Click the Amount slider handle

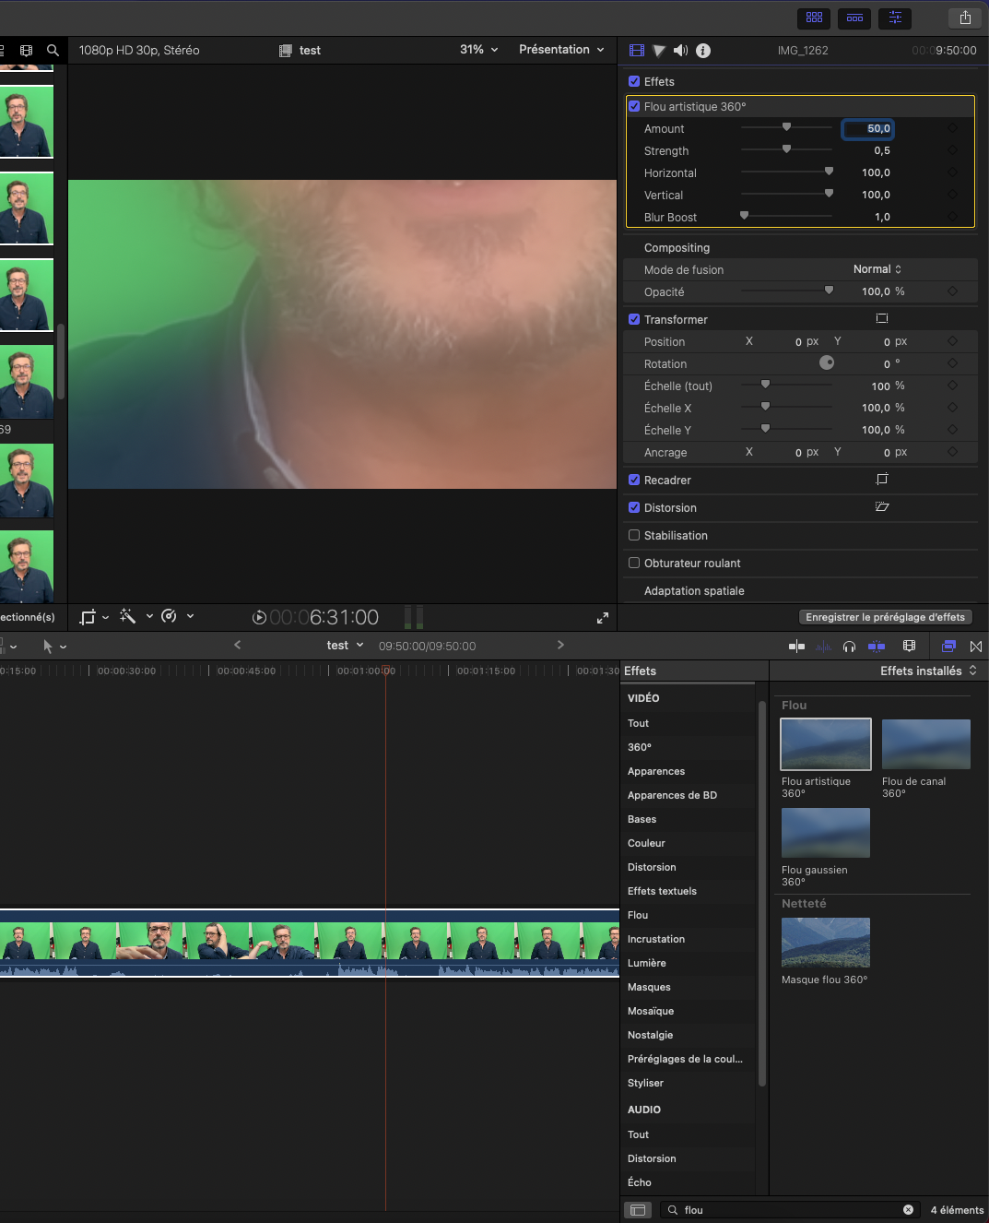pyautogui.click(x=786, y=127)
